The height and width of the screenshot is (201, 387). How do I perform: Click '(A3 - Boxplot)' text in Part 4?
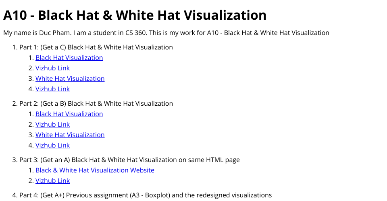pos(151,195)
